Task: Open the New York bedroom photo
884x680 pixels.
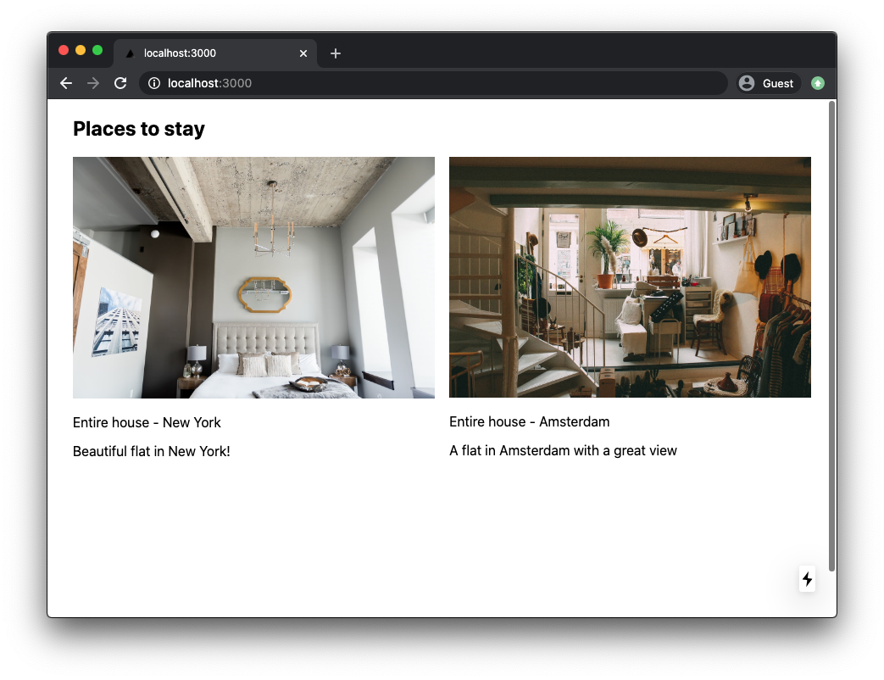Action: click(253, 277)
